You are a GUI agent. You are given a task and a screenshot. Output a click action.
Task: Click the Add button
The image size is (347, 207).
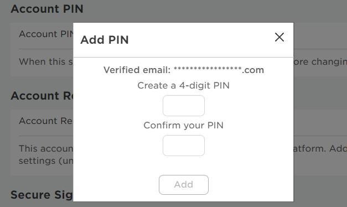tap(183, 185)
